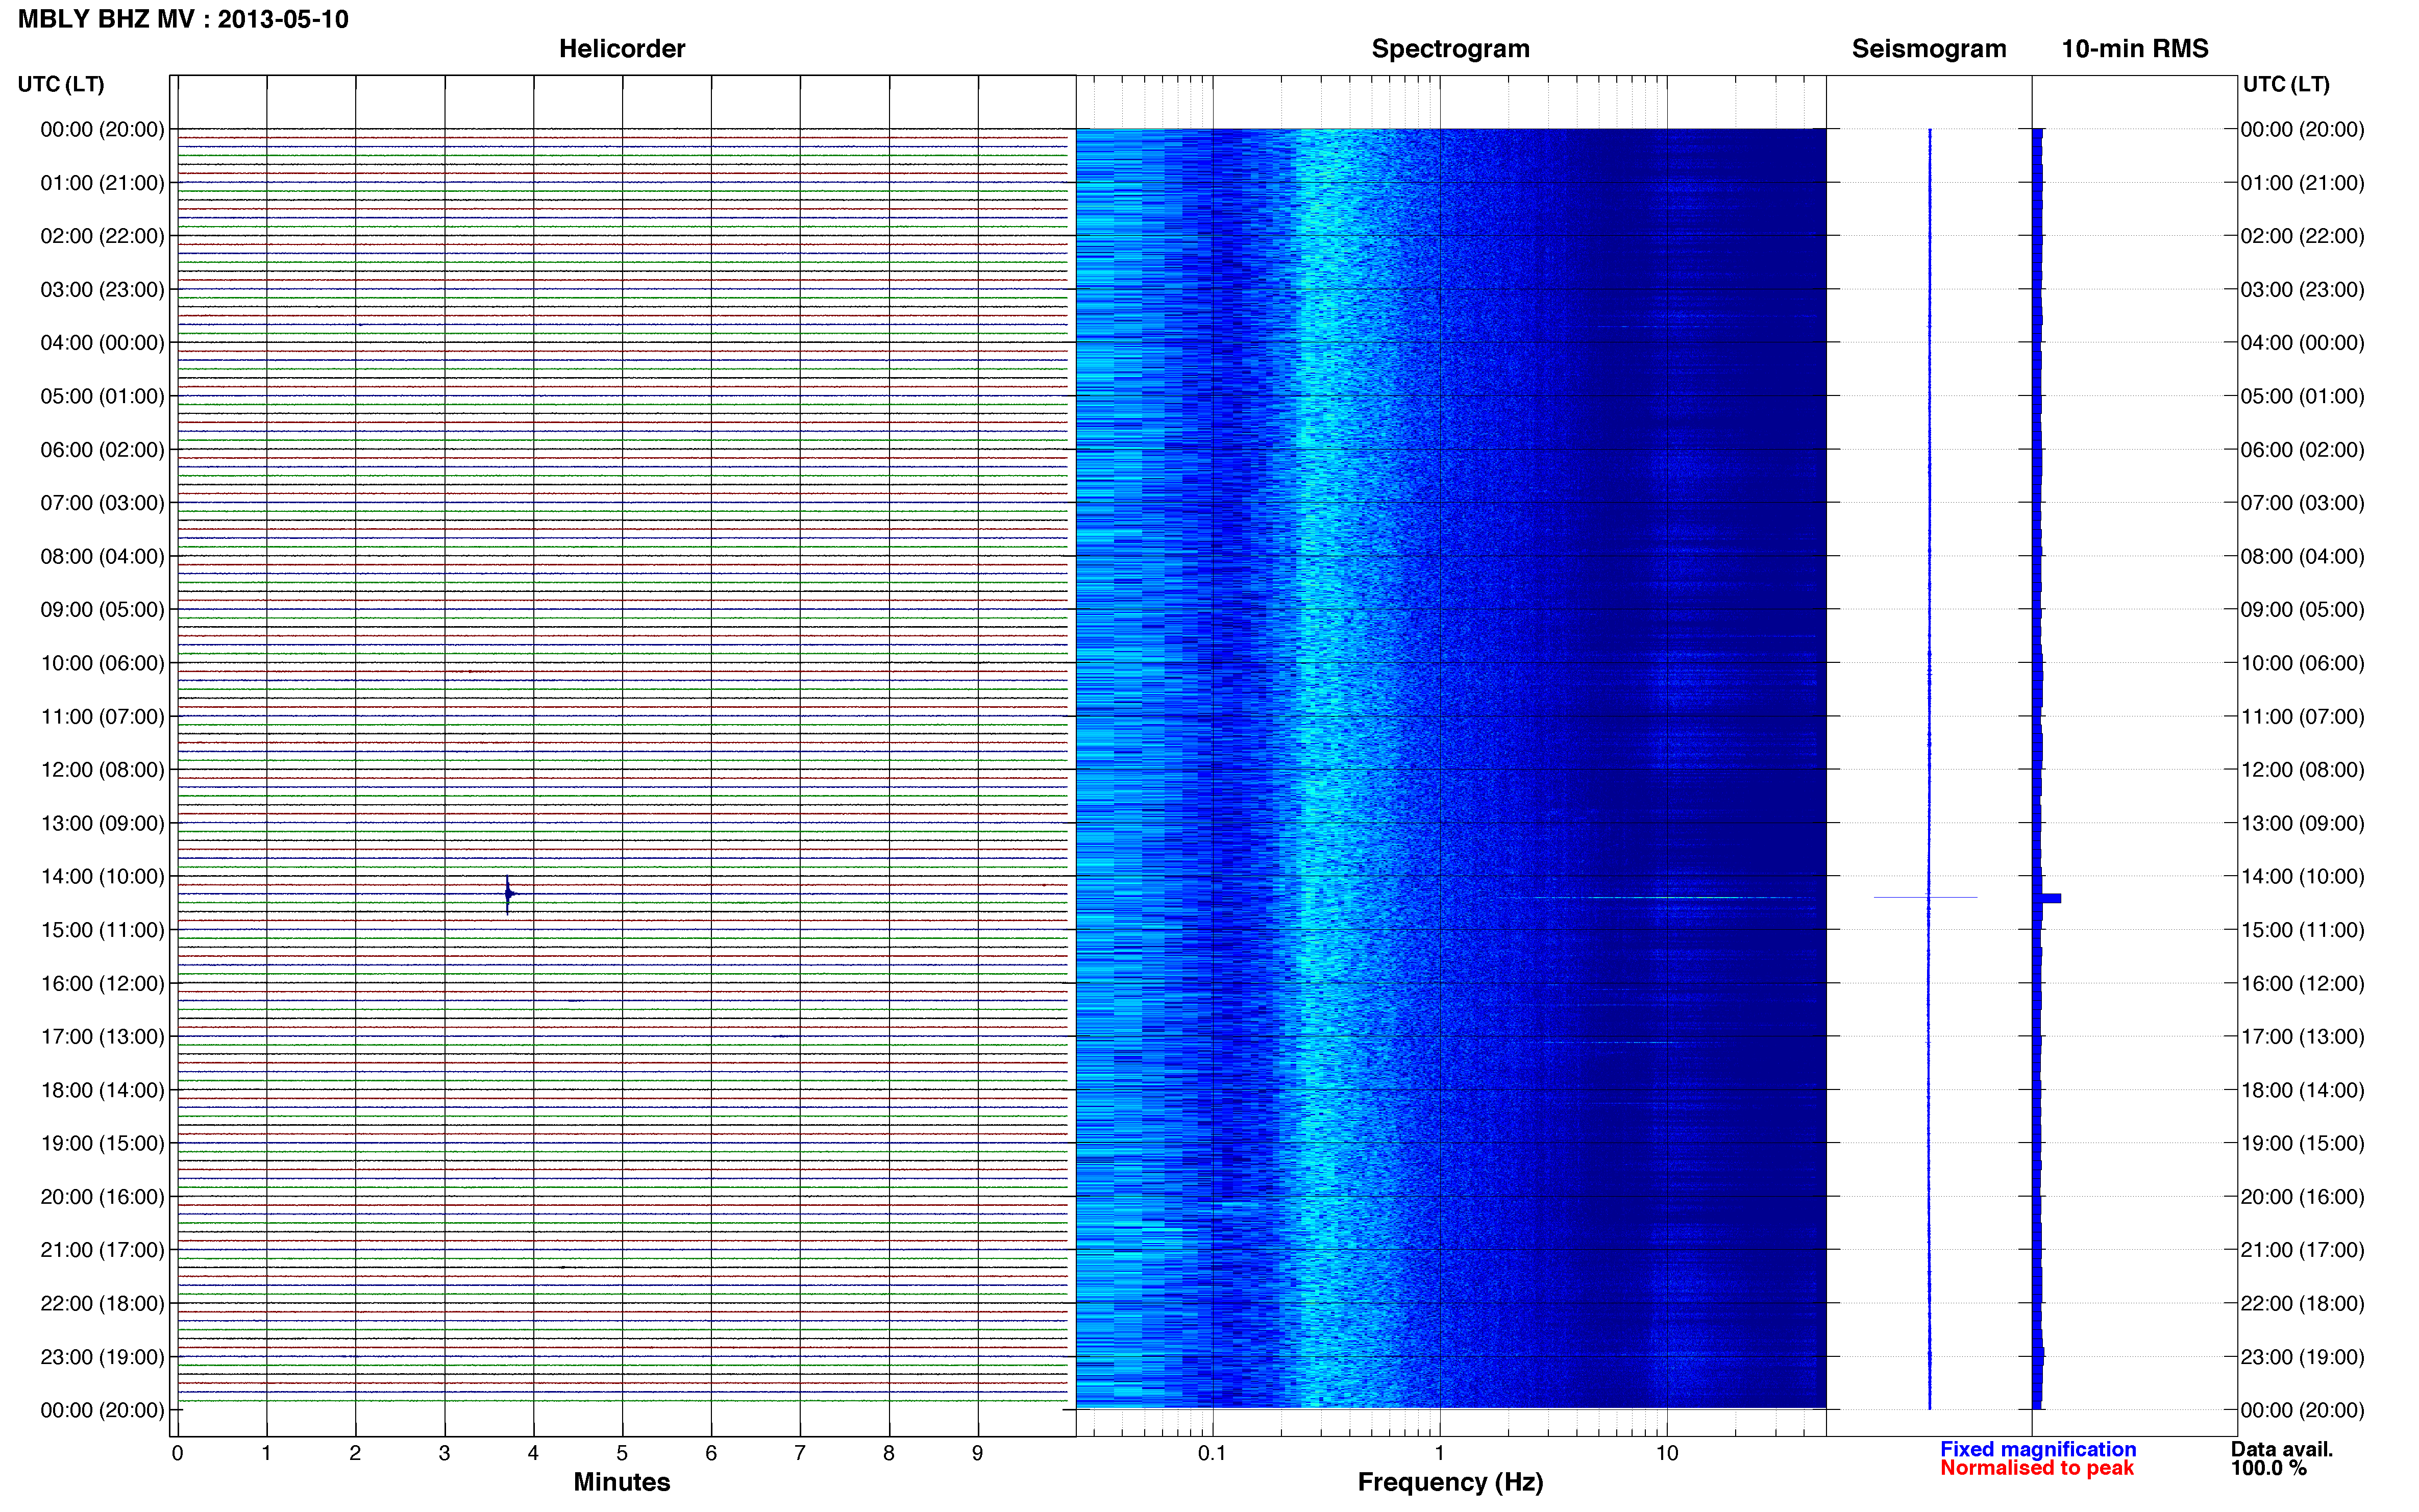Click left time label '15:00 (11:00)'
This screenshot has height=1512, width=2419.
(102, 930)
